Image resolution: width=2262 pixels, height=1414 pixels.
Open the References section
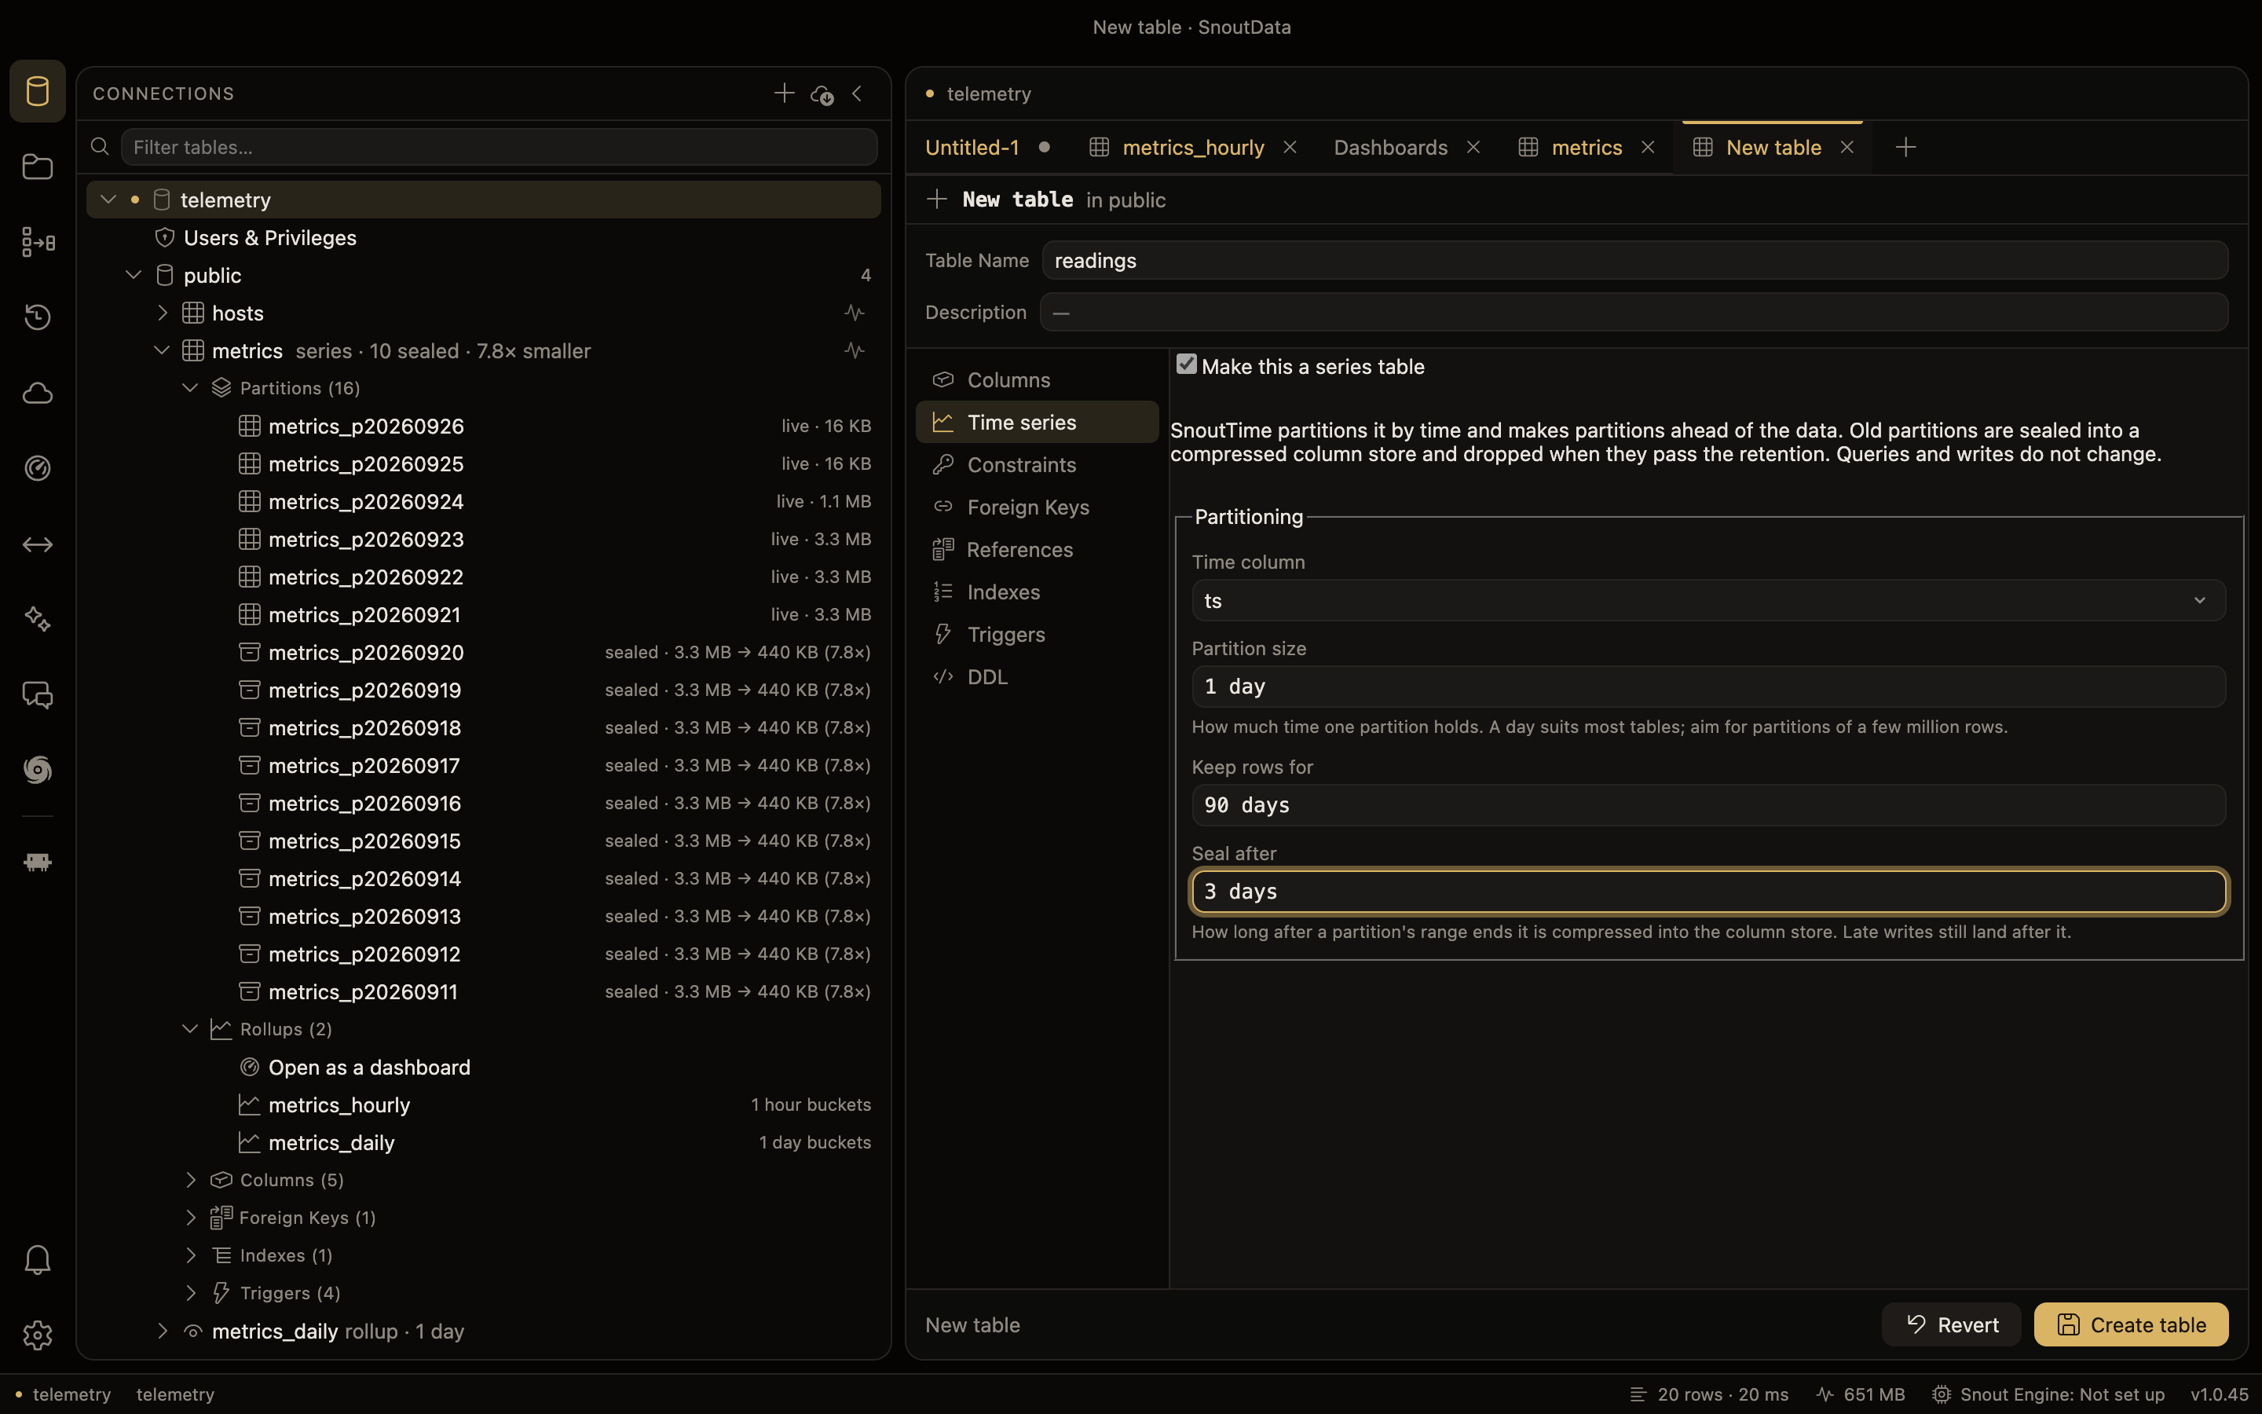(1038, 550)
